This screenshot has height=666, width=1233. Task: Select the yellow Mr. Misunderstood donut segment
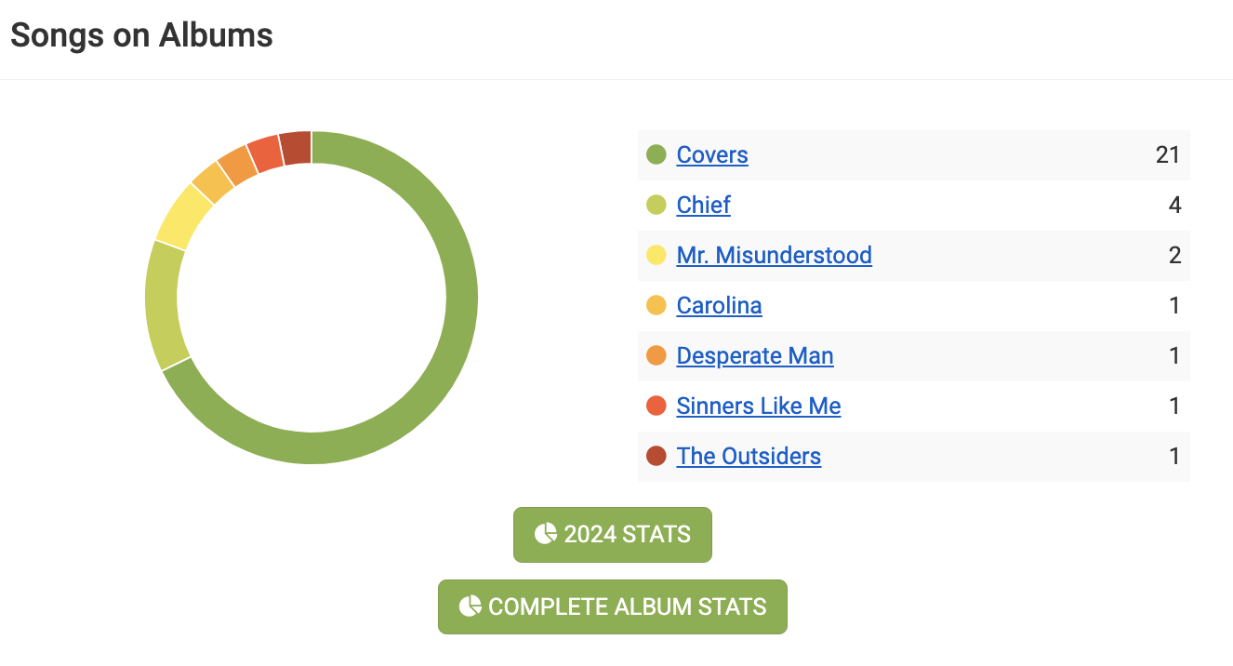tap(183, 217)
